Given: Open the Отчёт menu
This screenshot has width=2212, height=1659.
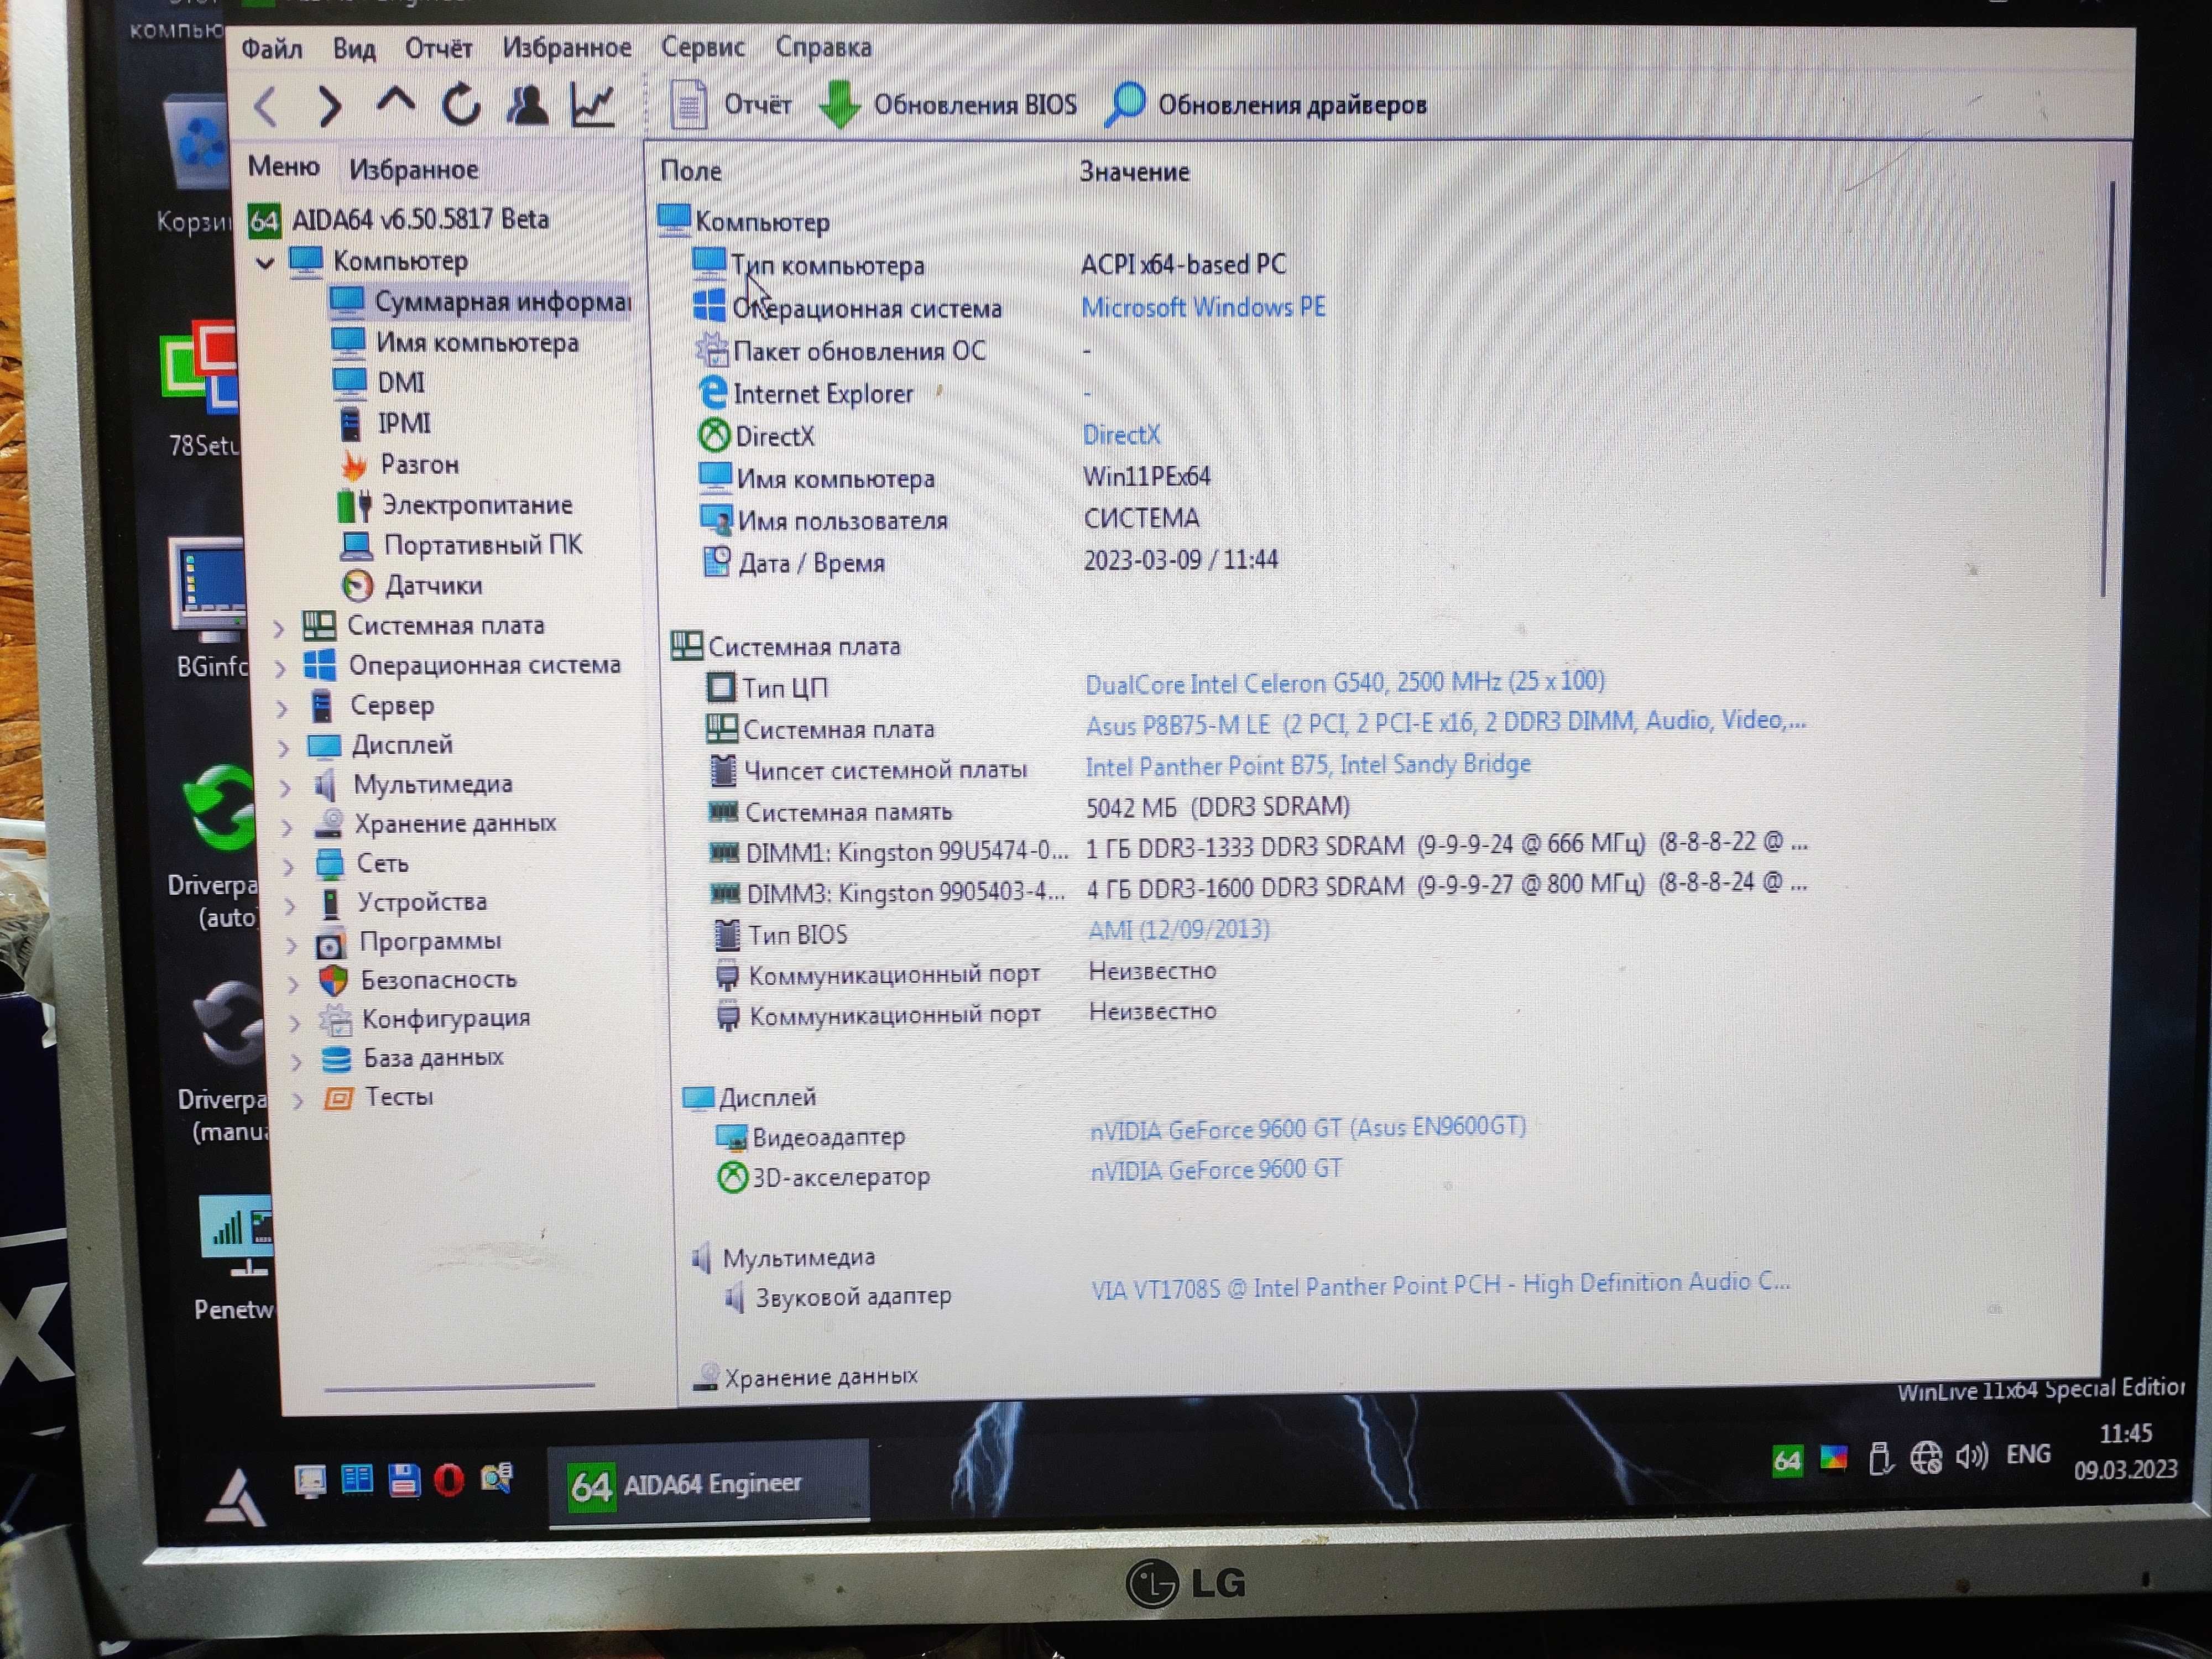Looking at the screenshot, I should (x=438, y=48).
